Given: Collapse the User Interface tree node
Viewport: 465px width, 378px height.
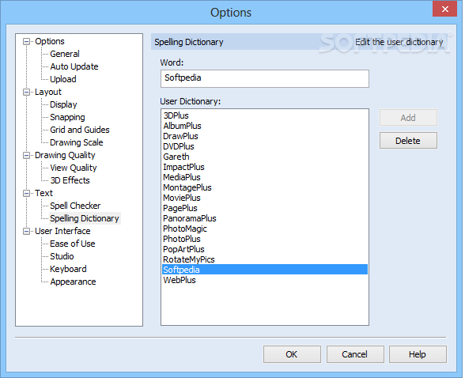Looking at the screenshot, I should (26, 231).
